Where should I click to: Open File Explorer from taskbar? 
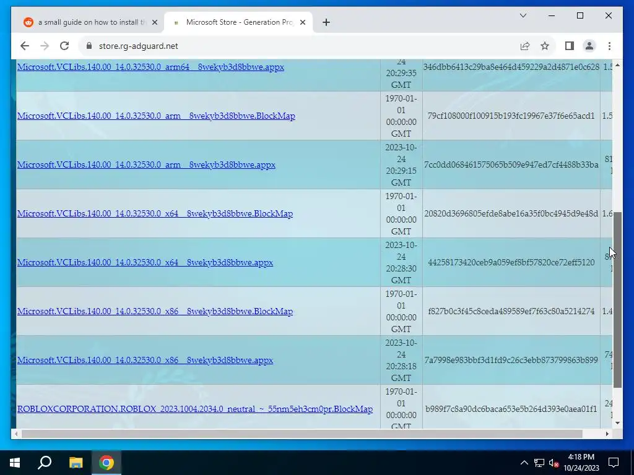coord(76,463)
